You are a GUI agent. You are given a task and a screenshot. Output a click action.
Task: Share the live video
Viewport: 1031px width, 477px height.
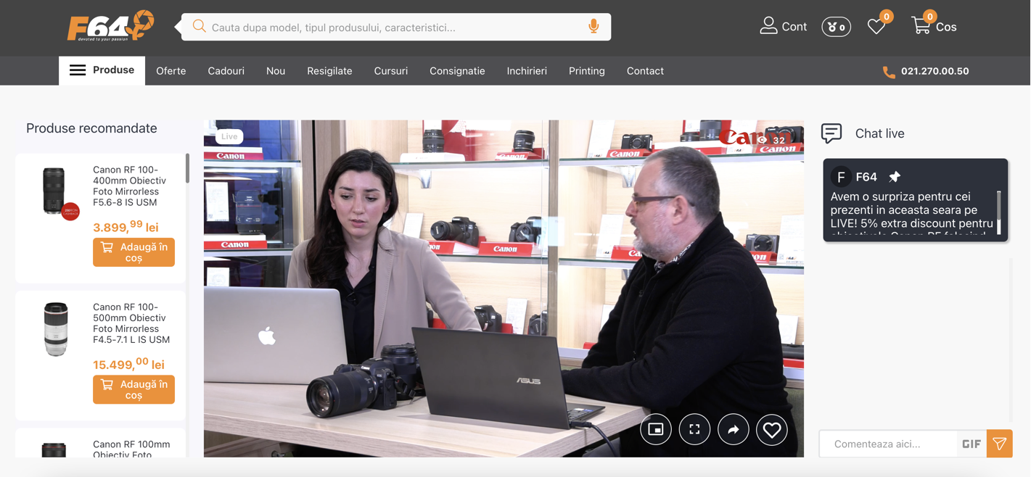click(x=733, y=430)
